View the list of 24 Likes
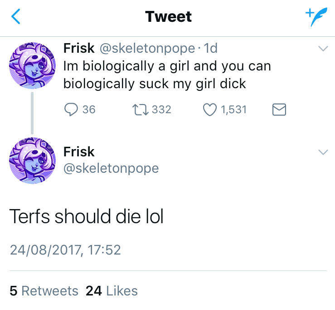The width and height of the screenshot is (335, 310). click(112, 290)
